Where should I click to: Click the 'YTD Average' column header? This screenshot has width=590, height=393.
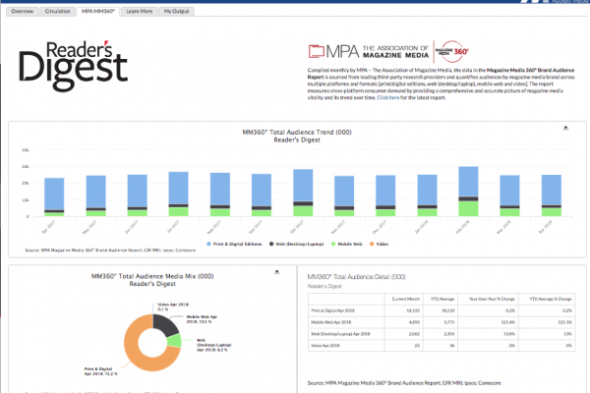point(442,299)
